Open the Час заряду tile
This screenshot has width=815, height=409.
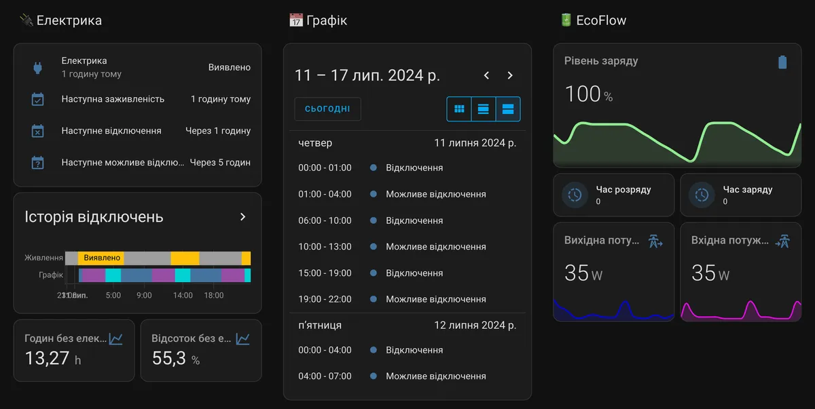point(741,195)
